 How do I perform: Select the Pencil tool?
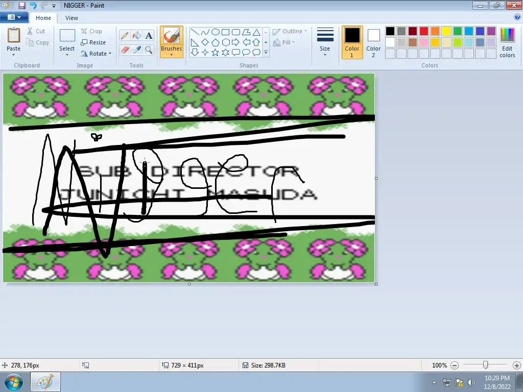(x=125, y=35)
